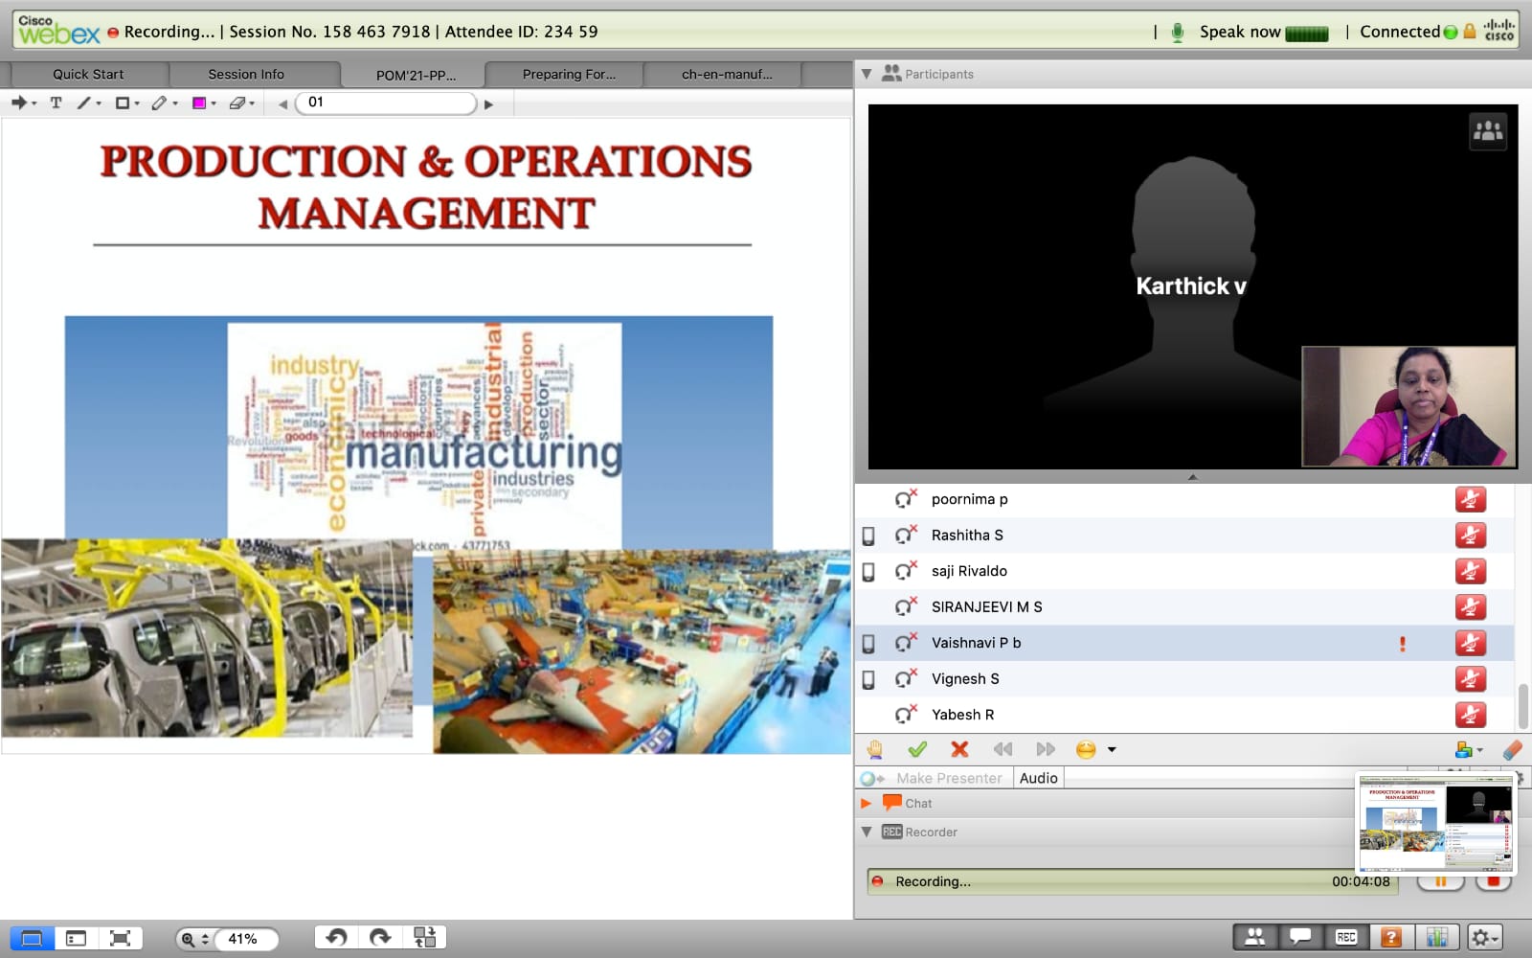Toggle the Participants panel button in the bottom bar
The height and width of the screenshot is (958, 1532).
tap(1254, 938)
